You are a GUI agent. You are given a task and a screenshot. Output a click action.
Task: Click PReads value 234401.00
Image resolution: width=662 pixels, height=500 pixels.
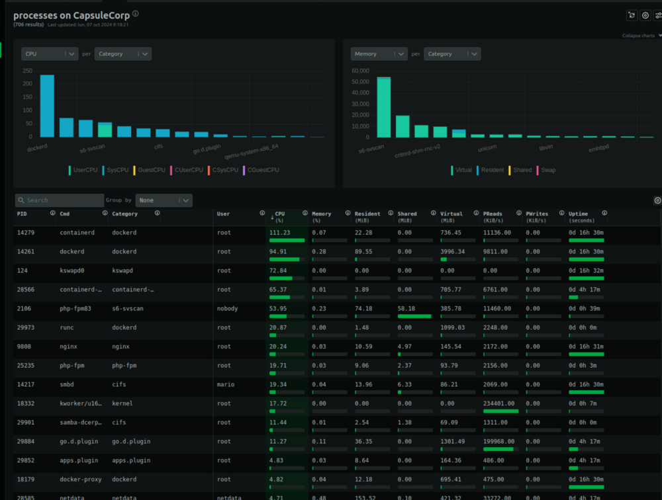499,403
